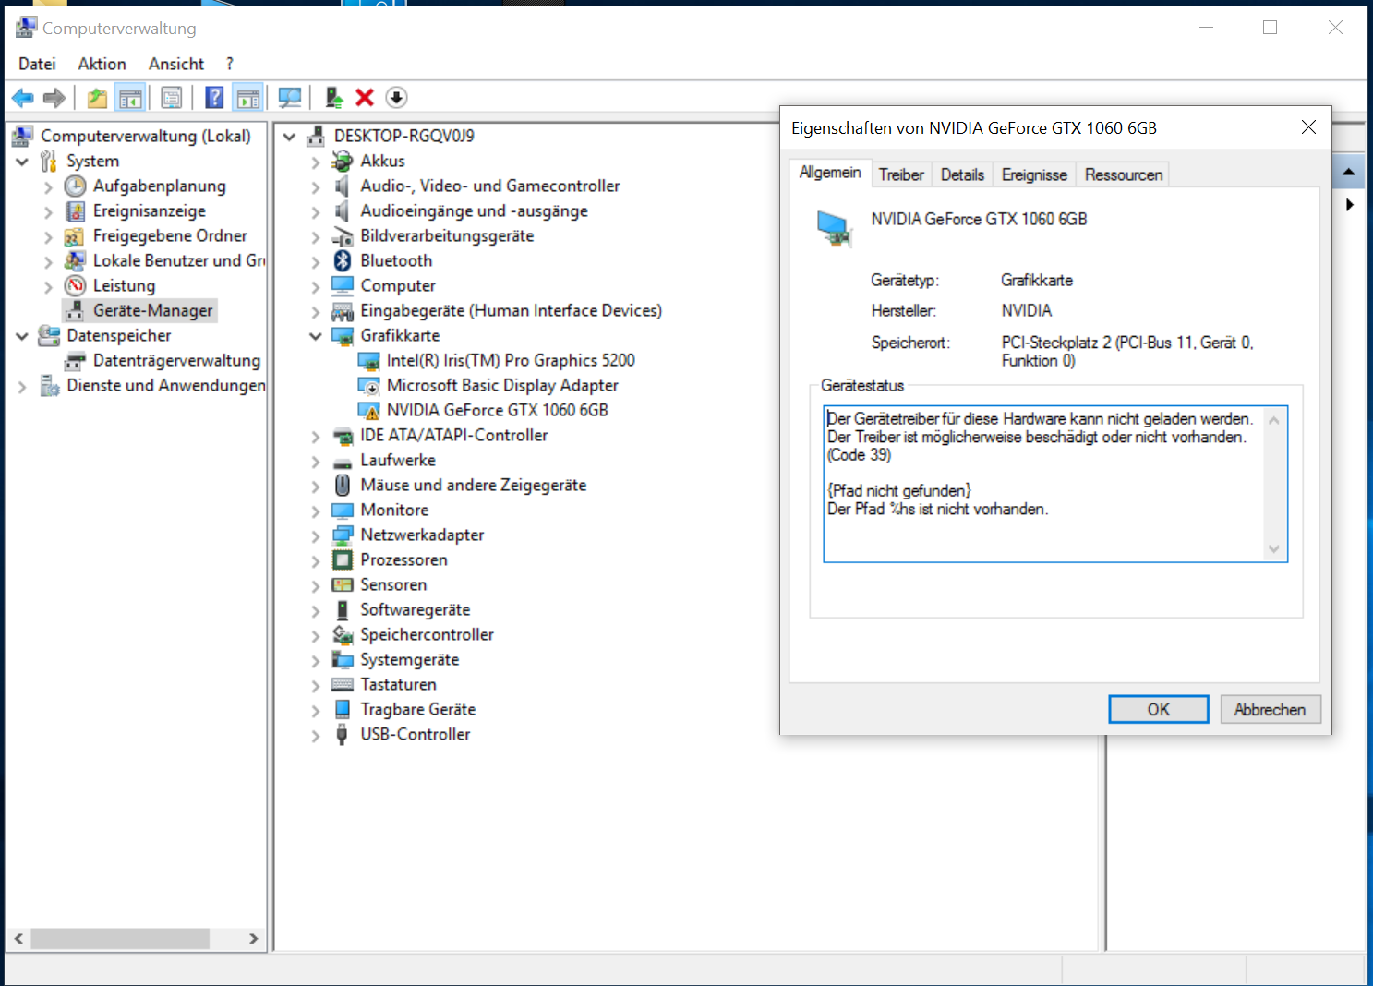Click the black down-arrow disable device icon
1373x986 pixels.
pos(396,98)
